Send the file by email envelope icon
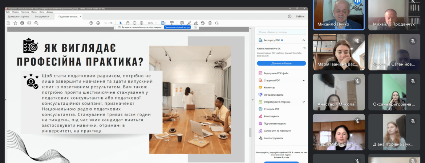Viewport: 425px width, 163px height. pos(29,23)
